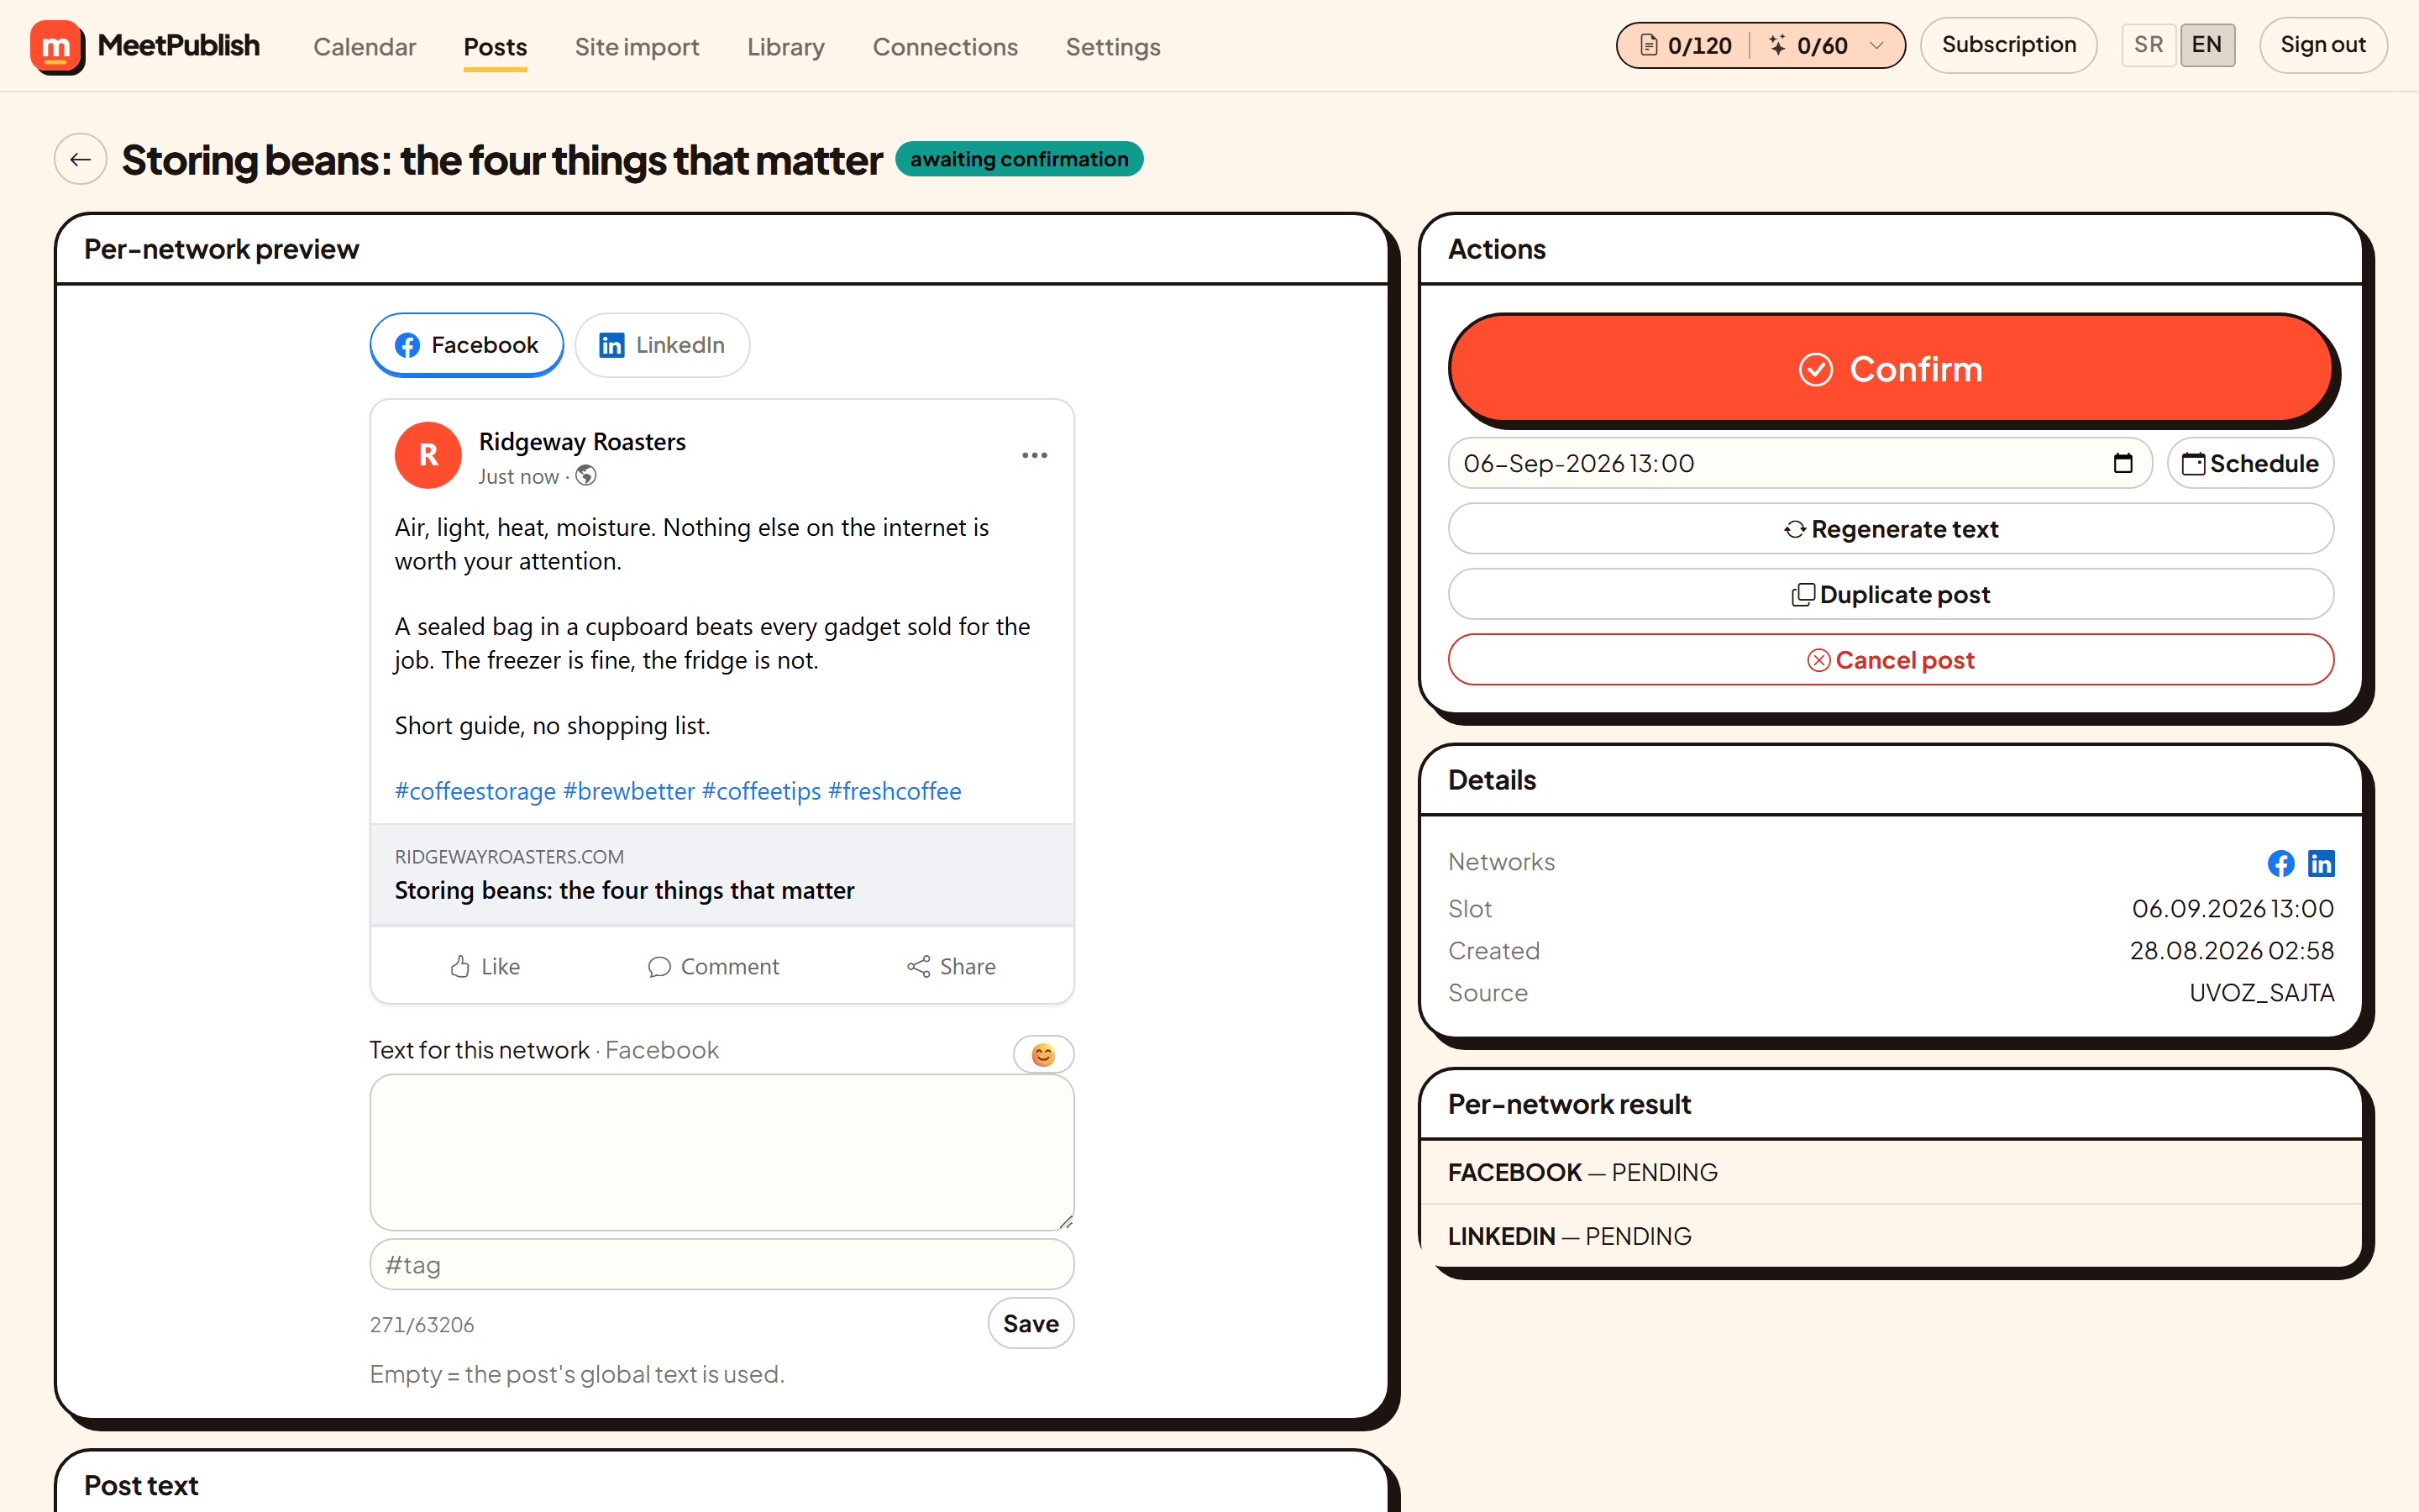Click Like in the preview

coord(485,966)
